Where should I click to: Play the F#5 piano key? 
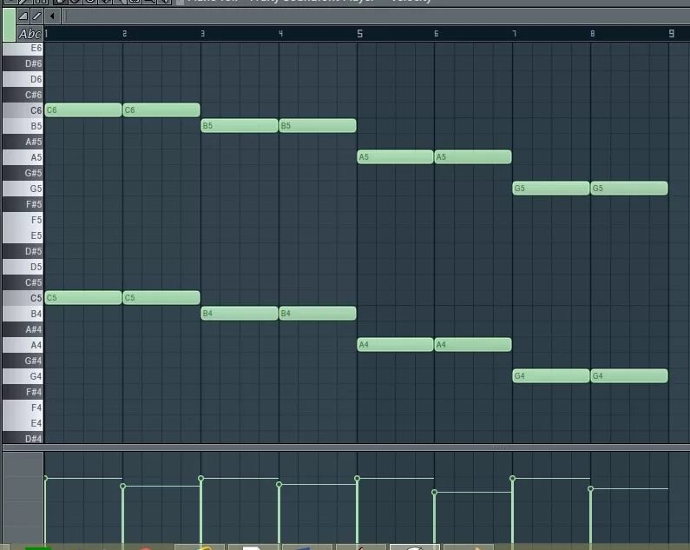click(23, 204)
